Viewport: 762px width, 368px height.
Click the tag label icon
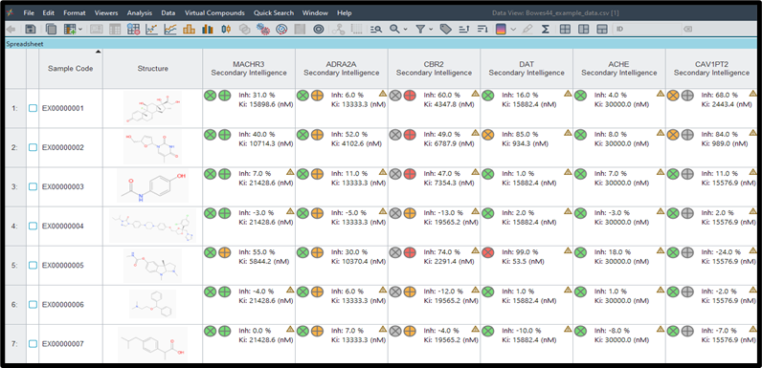click(446, 29)
